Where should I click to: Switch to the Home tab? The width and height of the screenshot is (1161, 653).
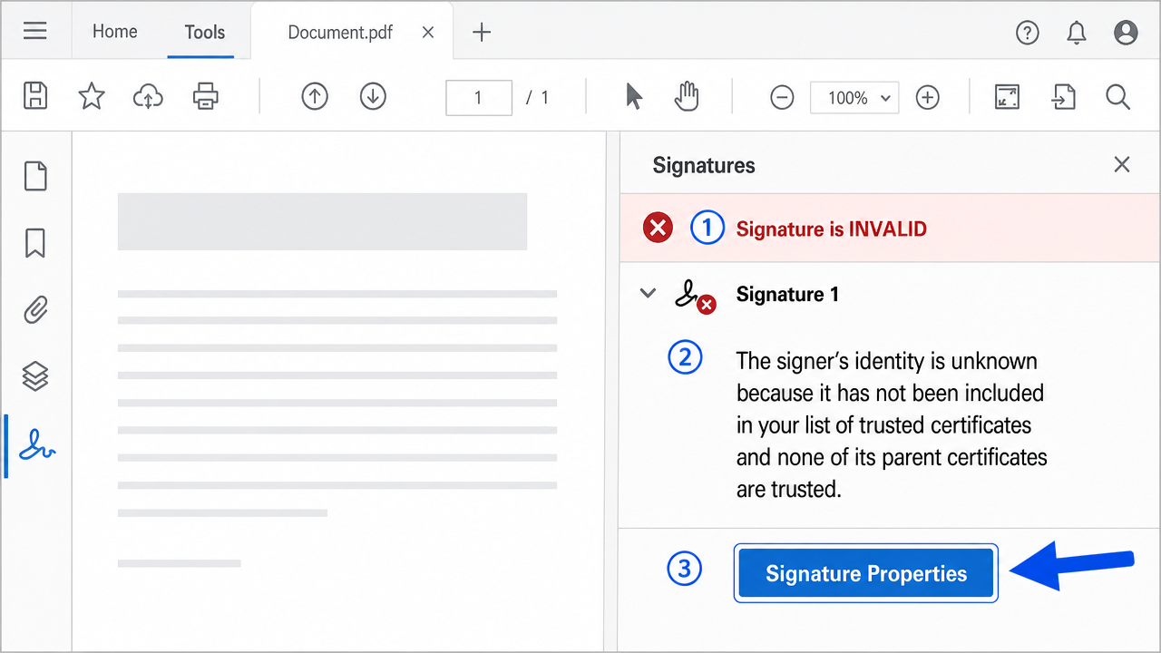[x=115, y=32]
